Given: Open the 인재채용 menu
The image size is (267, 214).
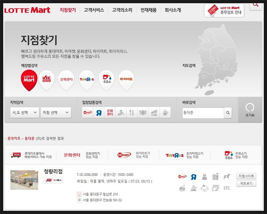Looking at the screenshot, I should click(x=148, y=10).
